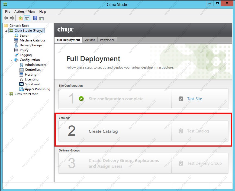This screenshot has height=191, width=235.
Task: Click the Forward arrow toolbar icon
Action: [12, 18]
